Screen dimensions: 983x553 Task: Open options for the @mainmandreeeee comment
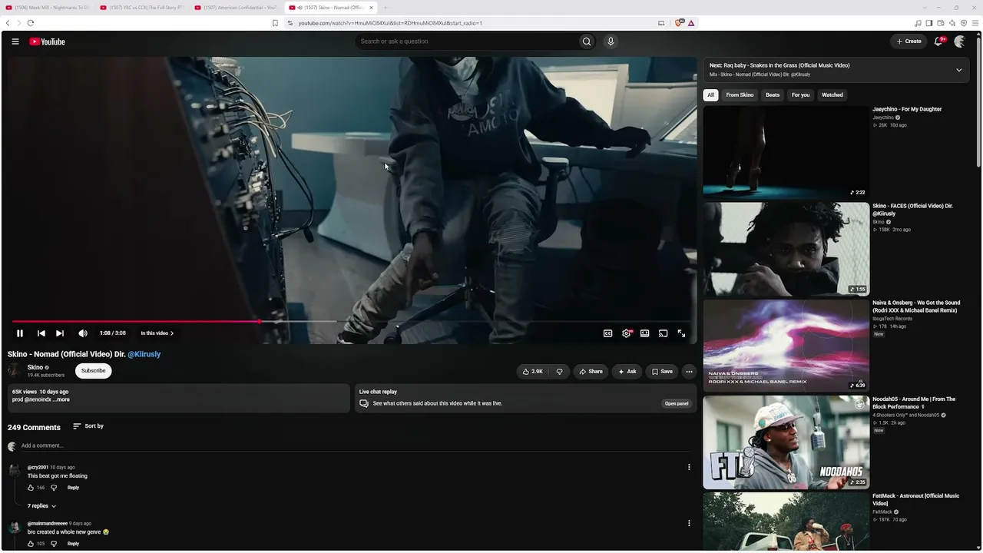[x=689, y=523]
